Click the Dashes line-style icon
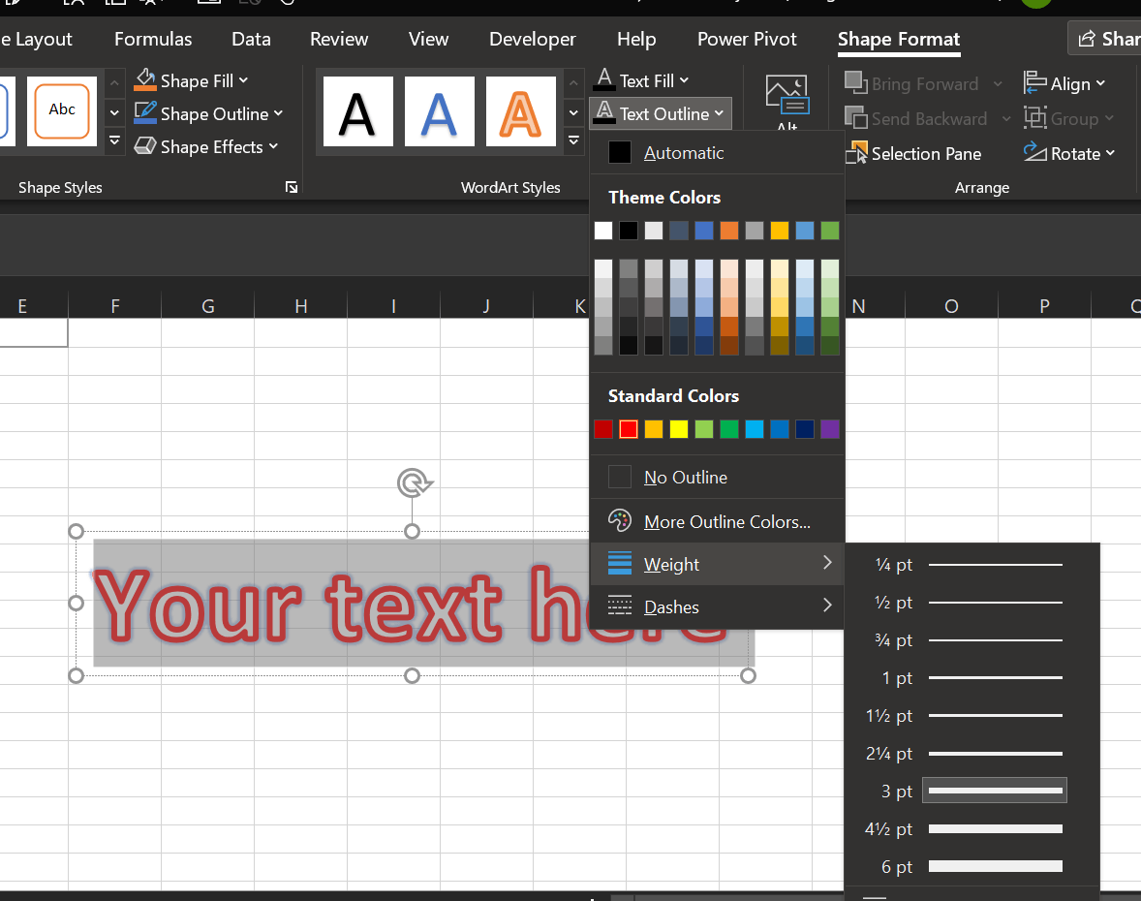Viewport: 1141px width, 901px height. [x=619, y=606]
